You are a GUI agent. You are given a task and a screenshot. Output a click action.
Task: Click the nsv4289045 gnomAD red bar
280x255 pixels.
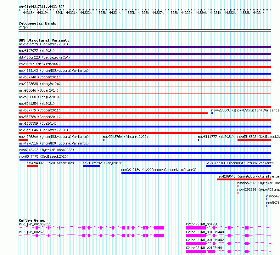(x=244, y=179)
